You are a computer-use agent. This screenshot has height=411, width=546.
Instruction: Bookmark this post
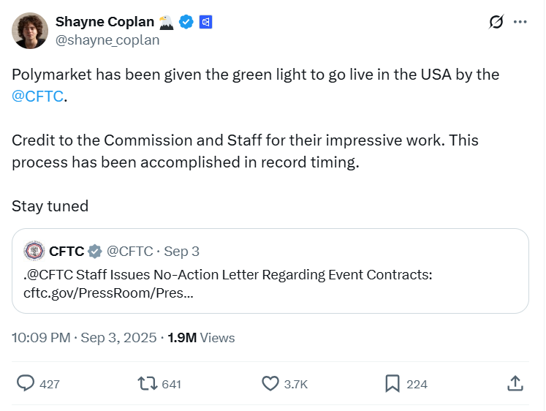coord(393,383)
